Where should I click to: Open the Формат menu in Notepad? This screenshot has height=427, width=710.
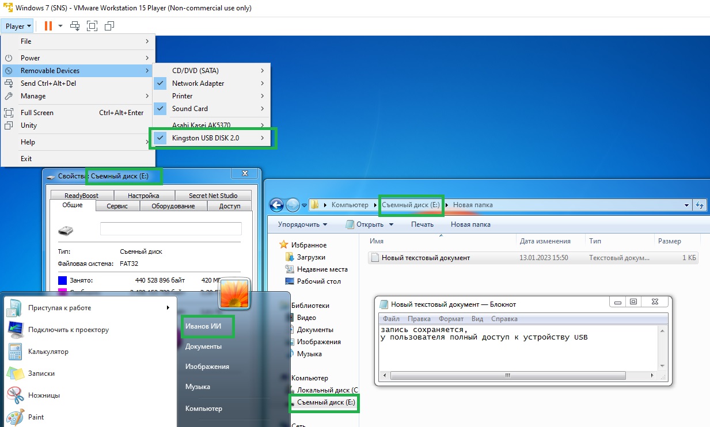pos(450,319)
